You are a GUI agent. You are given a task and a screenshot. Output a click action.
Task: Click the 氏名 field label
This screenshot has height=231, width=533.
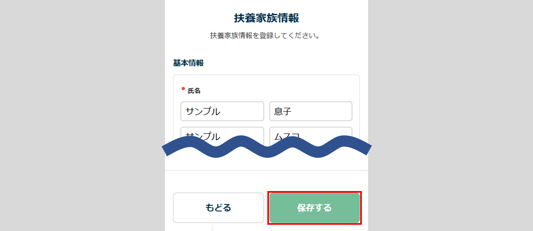194,91
